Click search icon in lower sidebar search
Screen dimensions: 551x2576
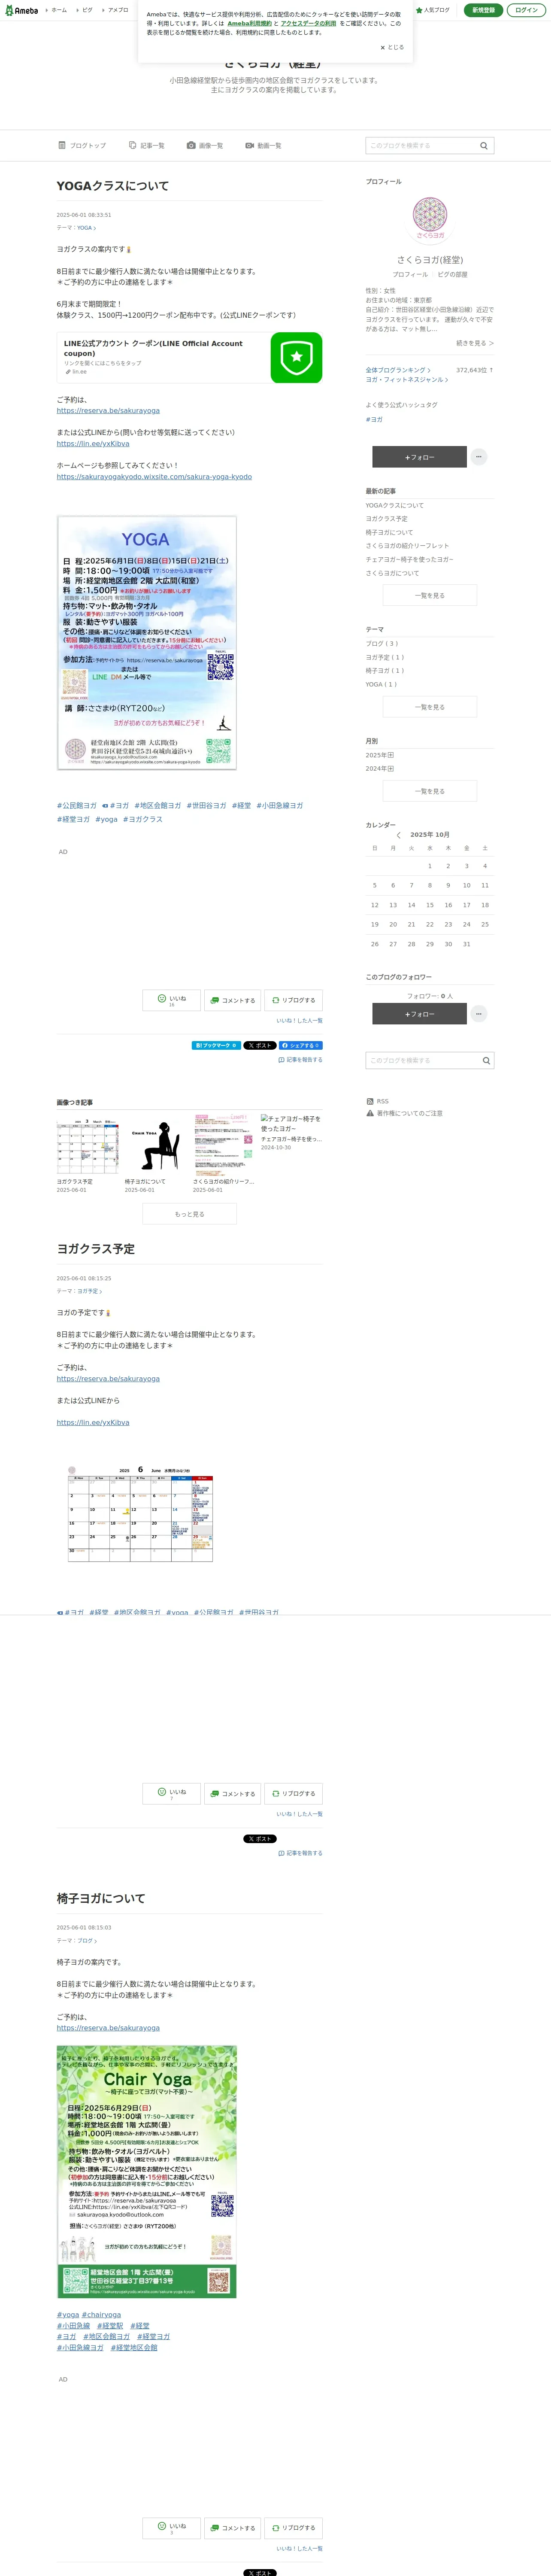[486, 1061]
